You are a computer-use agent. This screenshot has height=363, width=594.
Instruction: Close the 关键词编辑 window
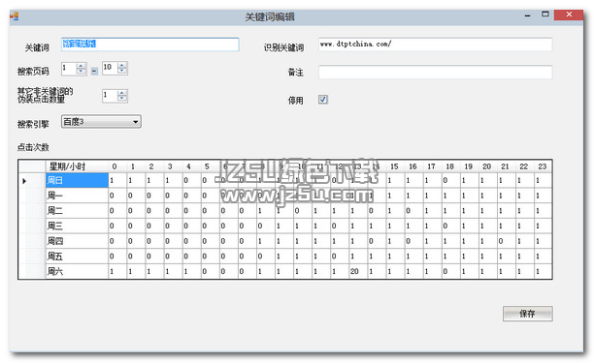click(569, 15)
